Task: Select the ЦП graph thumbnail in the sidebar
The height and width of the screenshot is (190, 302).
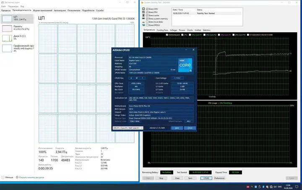Action: pos(7,19)
